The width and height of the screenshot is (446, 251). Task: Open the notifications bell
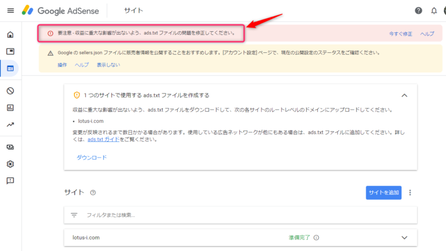tap(434, 11)
